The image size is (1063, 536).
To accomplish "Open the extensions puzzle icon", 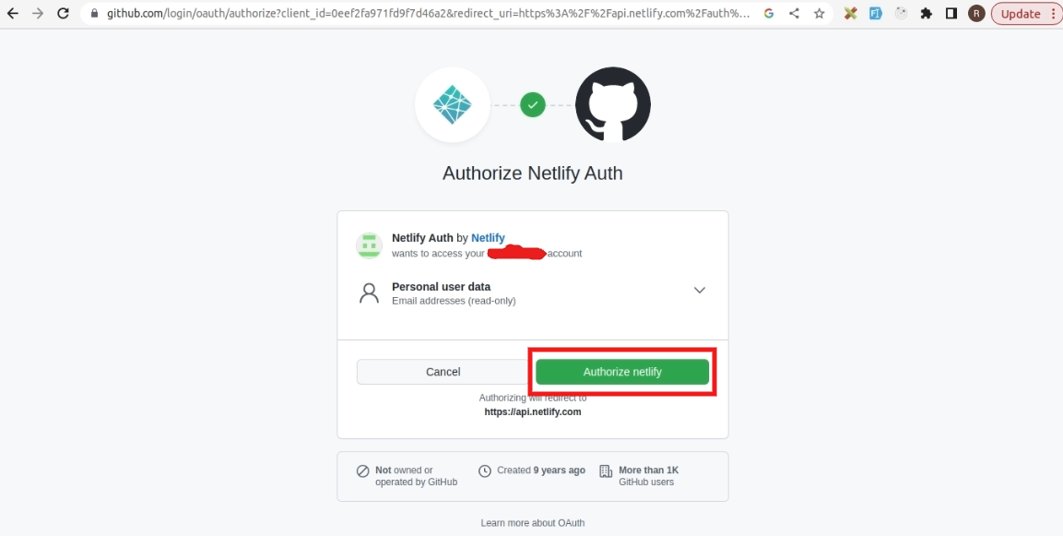I will tap(926, 14).
